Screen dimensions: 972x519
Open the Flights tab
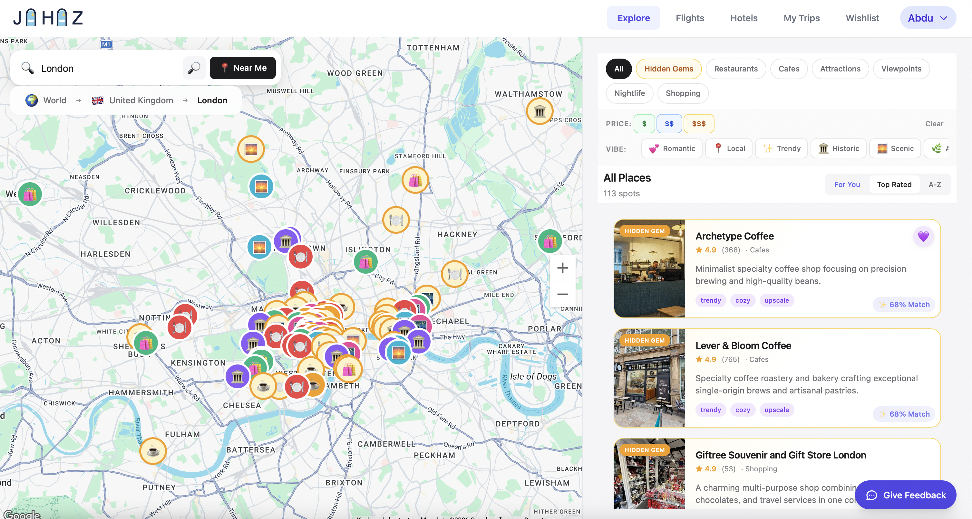[x=689, y=18]
